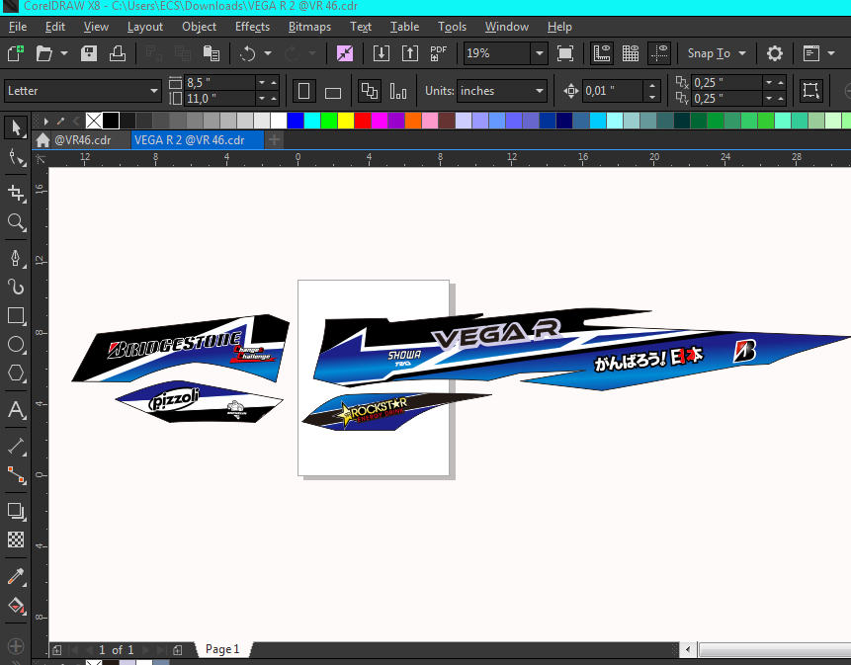Open the Bitmaps menu

pos(309,27)
